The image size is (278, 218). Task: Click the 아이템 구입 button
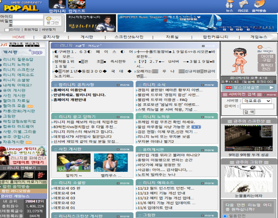click(x=267, y=58)
